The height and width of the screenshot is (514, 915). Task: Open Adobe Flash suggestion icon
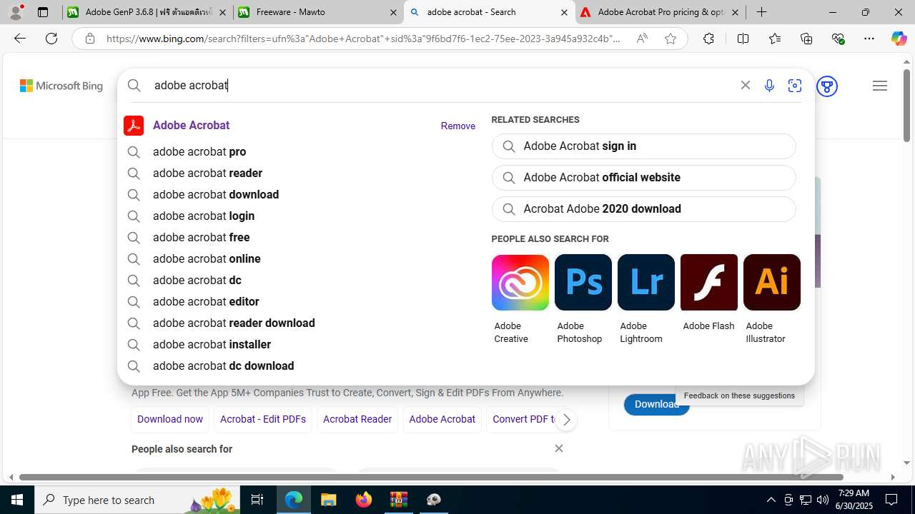pos(709,282)
